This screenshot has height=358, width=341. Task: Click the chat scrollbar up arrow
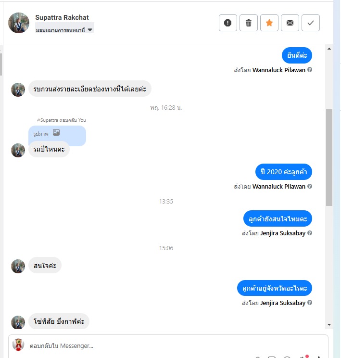pos(329,49)
